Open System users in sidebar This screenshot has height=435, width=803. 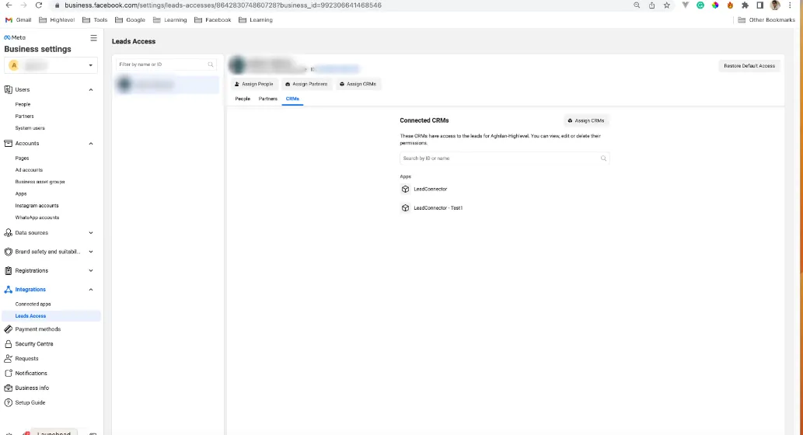click(30, 128)
